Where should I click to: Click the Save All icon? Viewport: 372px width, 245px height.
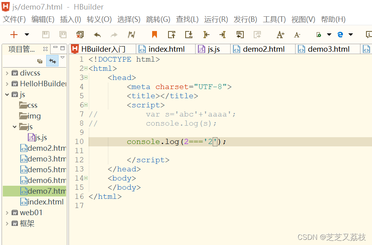pyautogui.click(x=63, y=35)
